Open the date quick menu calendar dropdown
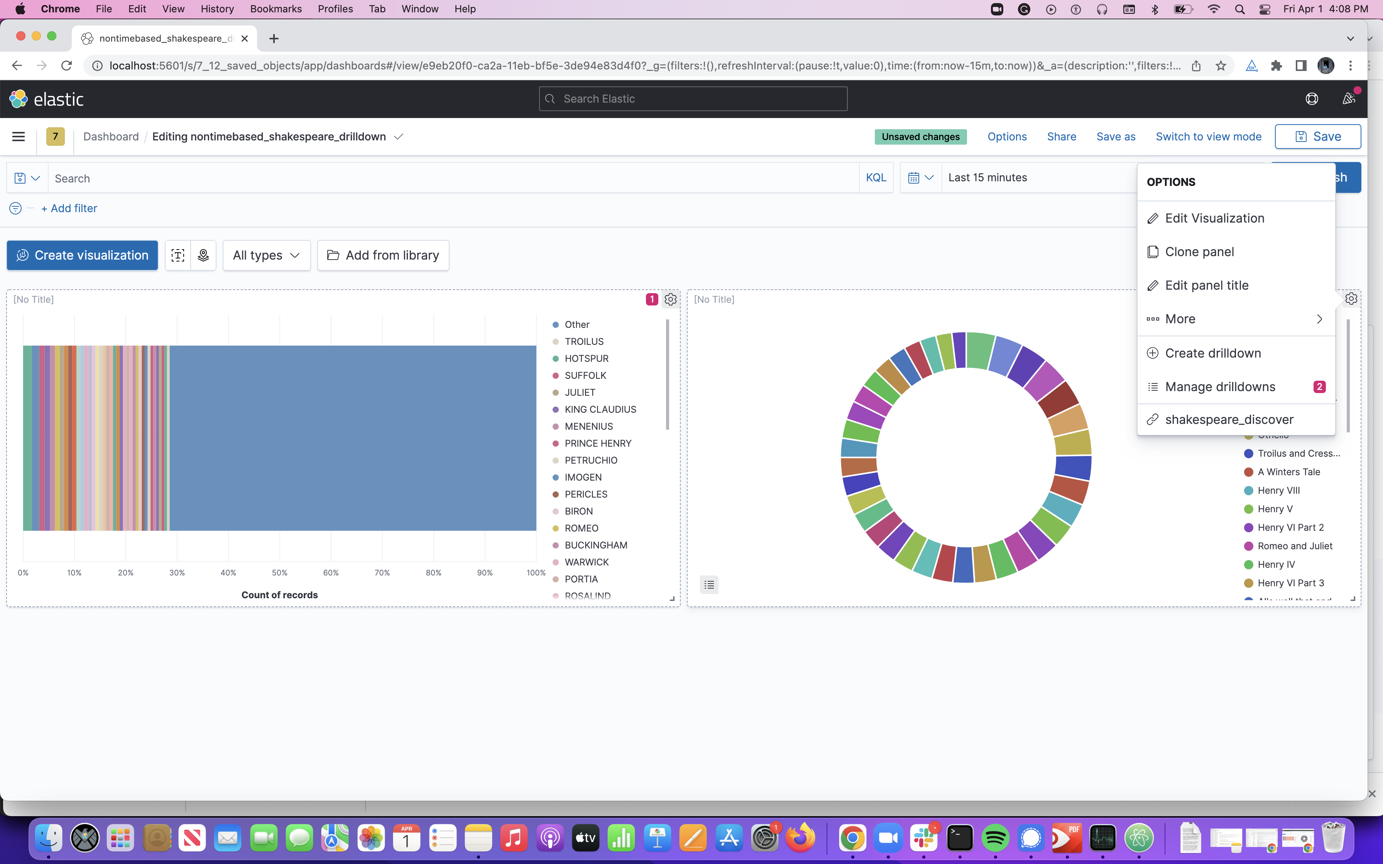This screenshot has width=1383, height=864. pyautogui.click(x=921, y=178)
